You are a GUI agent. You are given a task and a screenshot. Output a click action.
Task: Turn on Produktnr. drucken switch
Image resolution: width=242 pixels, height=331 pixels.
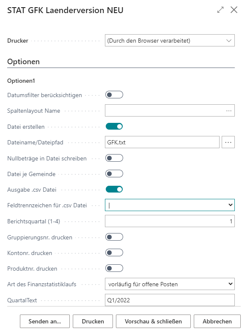click(x=114, y=269)
